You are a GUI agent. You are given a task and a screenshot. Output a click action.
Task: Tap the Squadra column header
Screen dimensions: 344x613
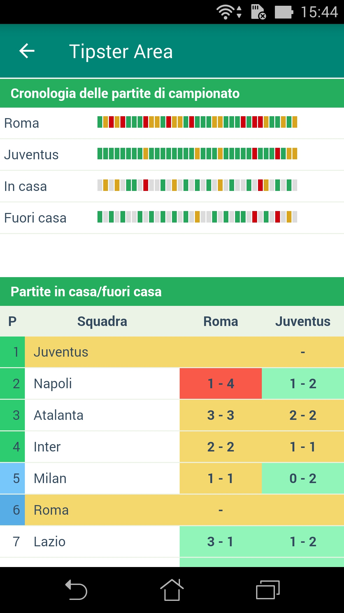pyautogui.click(x=102, y=321)
